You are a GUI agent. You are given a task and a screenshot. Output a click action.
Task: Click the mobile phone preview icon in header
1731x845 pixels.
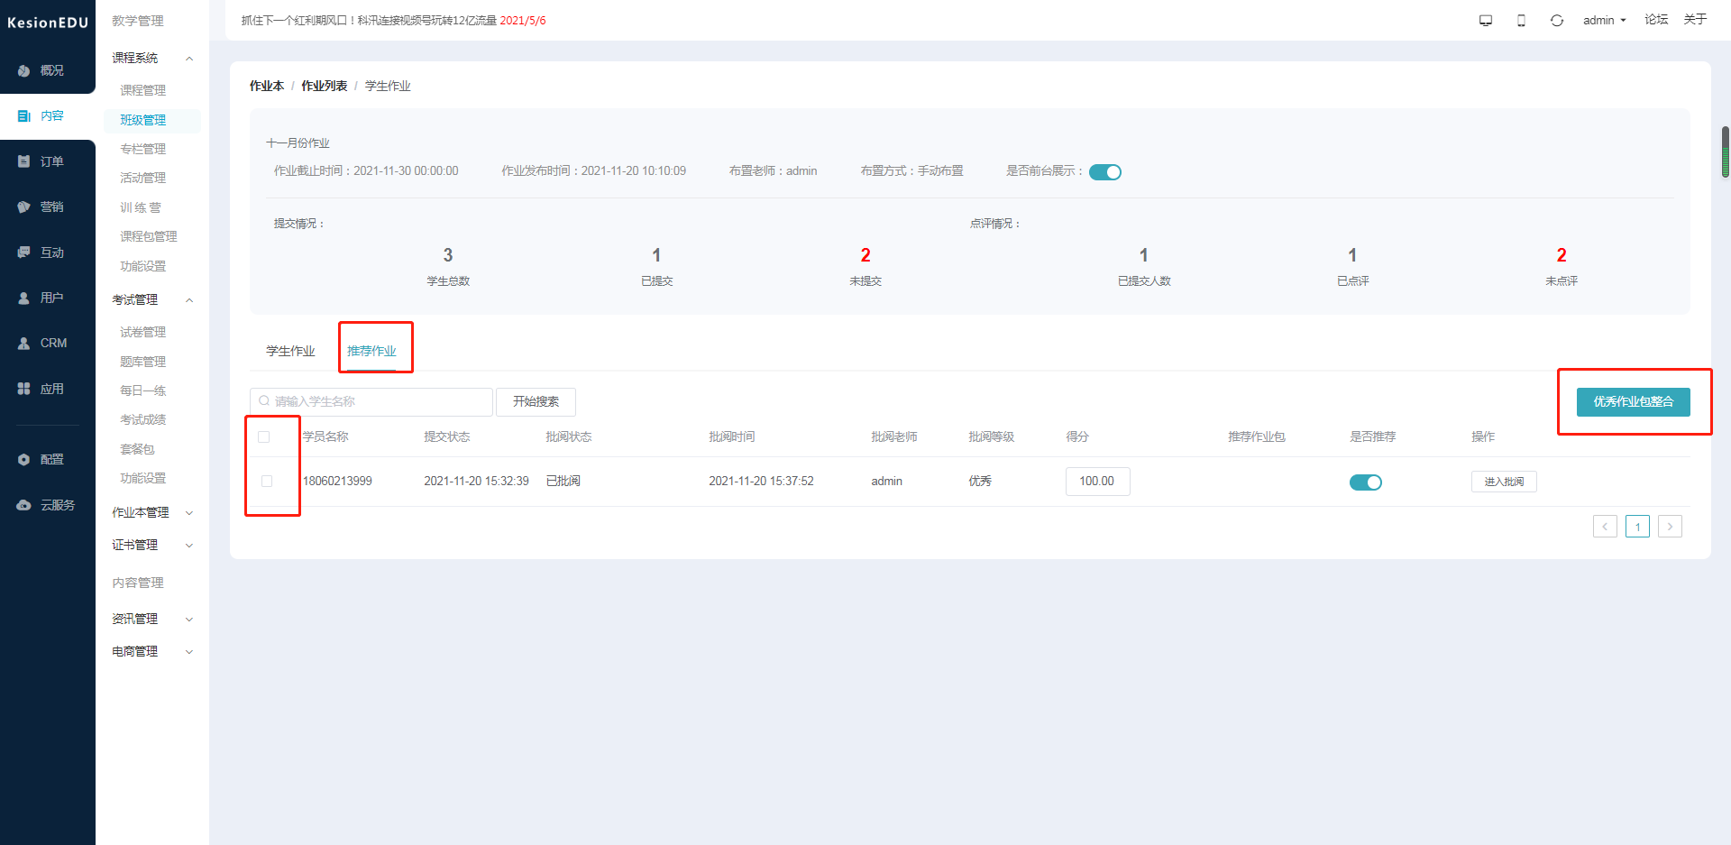1521,21
